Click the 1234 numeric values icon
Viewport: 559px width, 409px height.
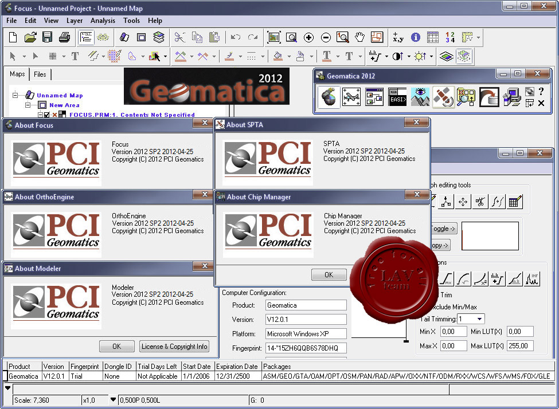tap(450, 37)
